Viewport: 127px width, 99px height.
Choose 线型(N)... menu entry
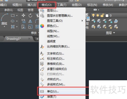[62, 31]
